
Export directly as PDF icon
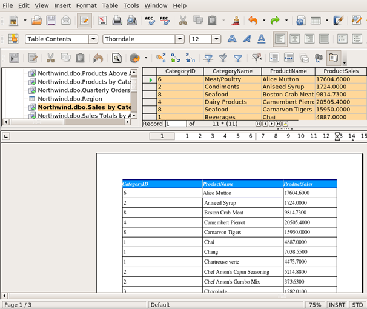pos(102,21)
